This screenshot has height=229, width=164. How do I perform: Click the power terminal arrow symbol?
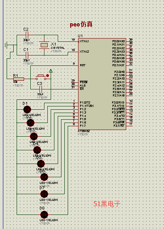[51, 71]
